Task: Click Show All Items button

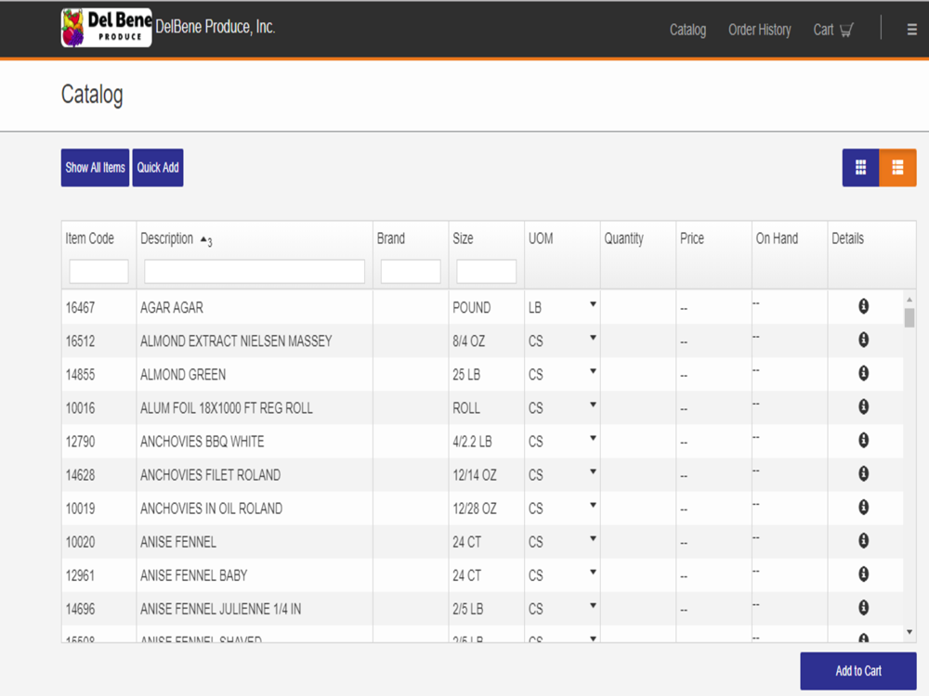Action: click(x=95, y=167)
